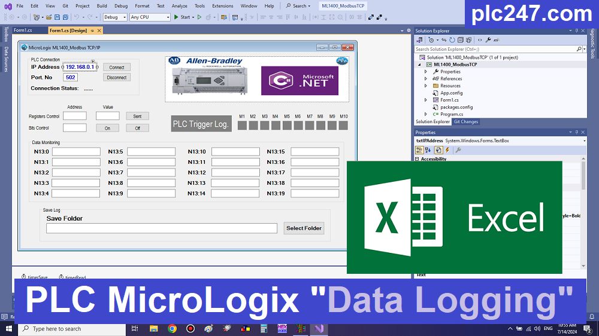Click the Property Pages wrench icon in Properties
This screenshot has width=599, height=336.
pyautogui.click(x=458, y=150)
